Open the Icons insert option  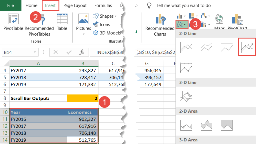[101, 24]
